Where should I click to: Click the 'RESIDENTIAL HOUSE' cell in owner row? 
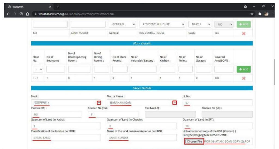tap(152, 33)
